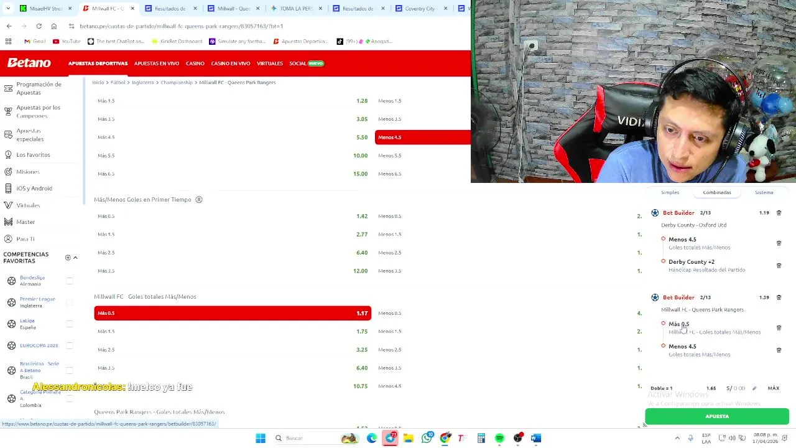
Task: Open Telegram from the taskbar
Action: [390, 438]
